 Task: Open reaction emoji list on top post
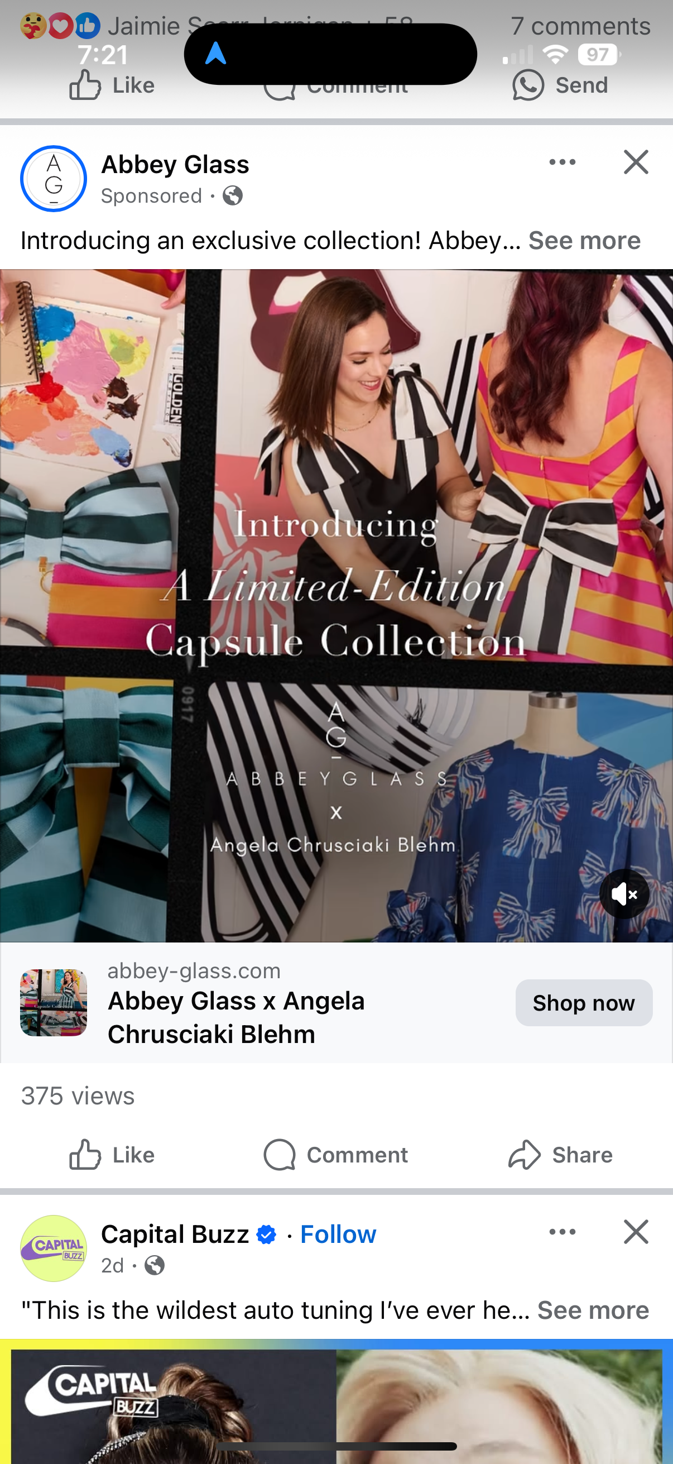[60, 26]
